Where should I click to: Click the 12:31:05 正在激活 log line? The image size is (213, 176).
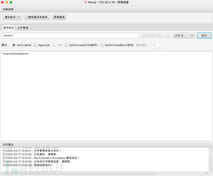pos(30,154)
